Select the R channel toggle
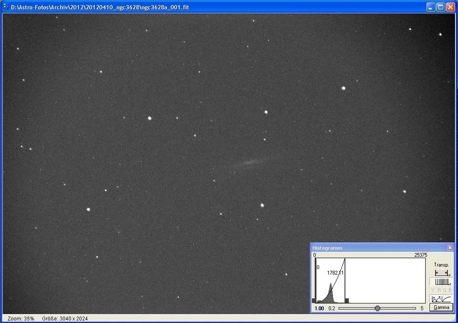The image size is (458, 323). pos(439,290)
